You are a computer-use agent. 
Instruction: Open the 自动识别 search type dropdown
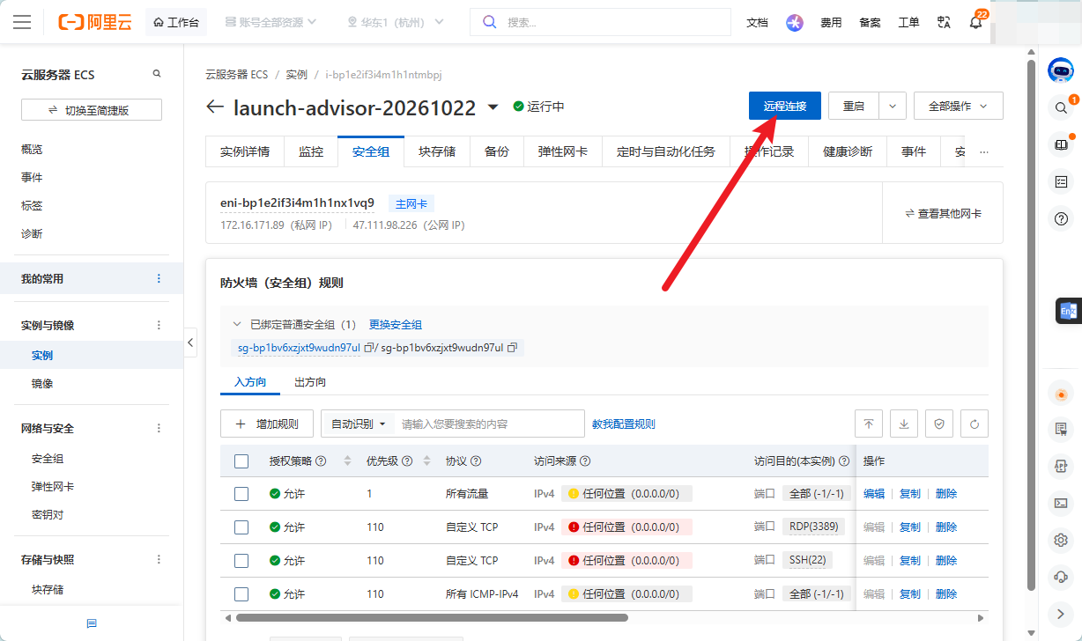(358, 424)
